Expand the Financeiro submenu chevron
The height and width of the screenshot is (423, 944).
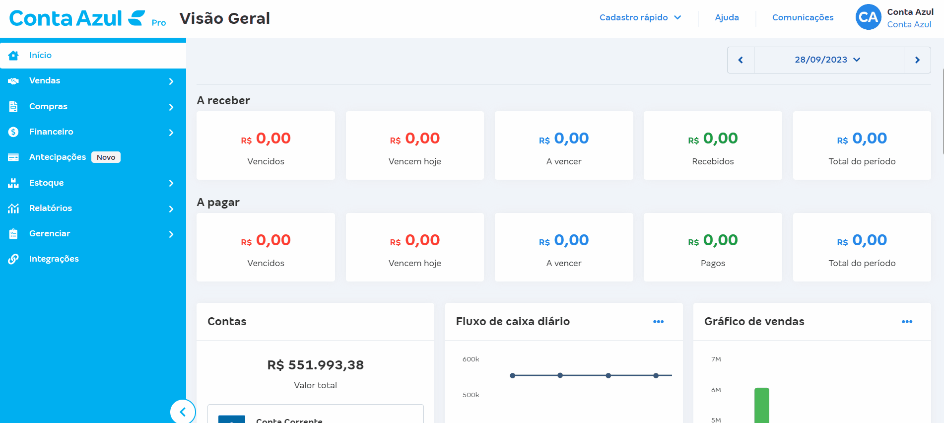pyautogui.click(x=171, y=133)
